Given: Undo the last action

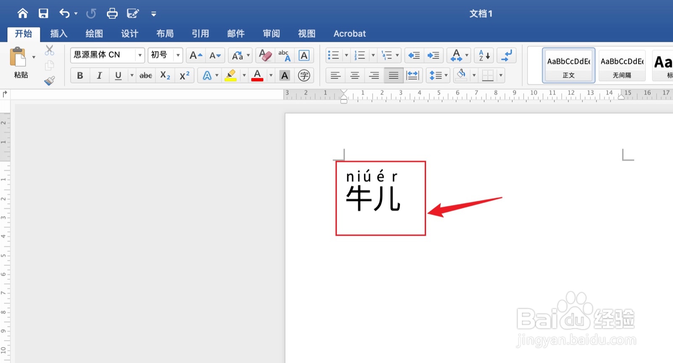Looking at the screenshot, I should pyautogui.click(x=64, y=13).
